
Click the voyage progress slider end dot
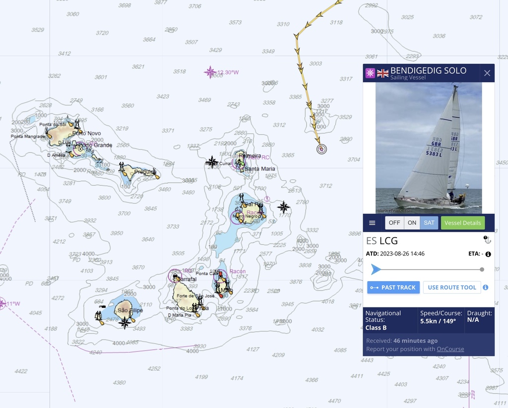pos(482,270)
